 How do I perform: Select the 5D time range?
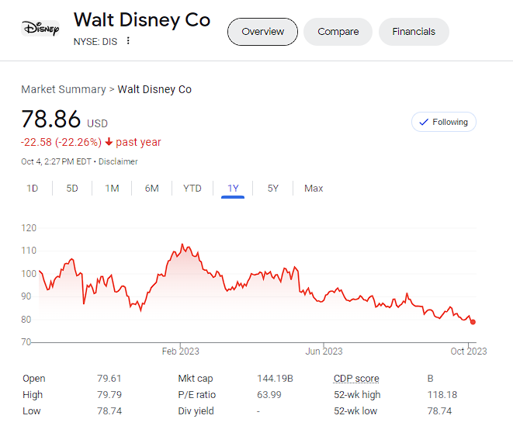[x=72, y=189]
